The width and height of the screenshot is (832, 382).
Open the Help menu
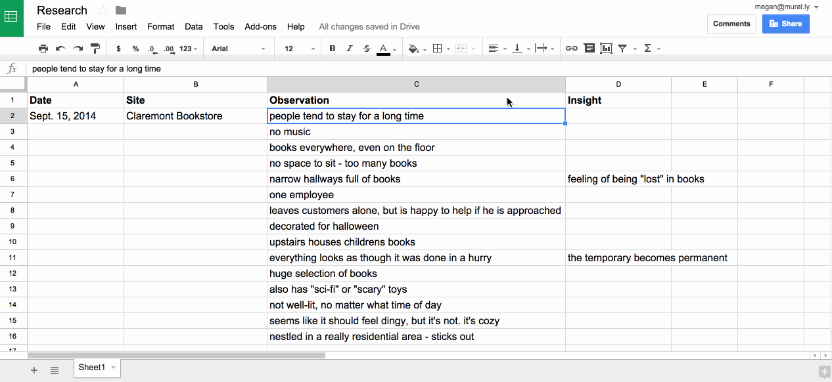[x=296, y=27]
